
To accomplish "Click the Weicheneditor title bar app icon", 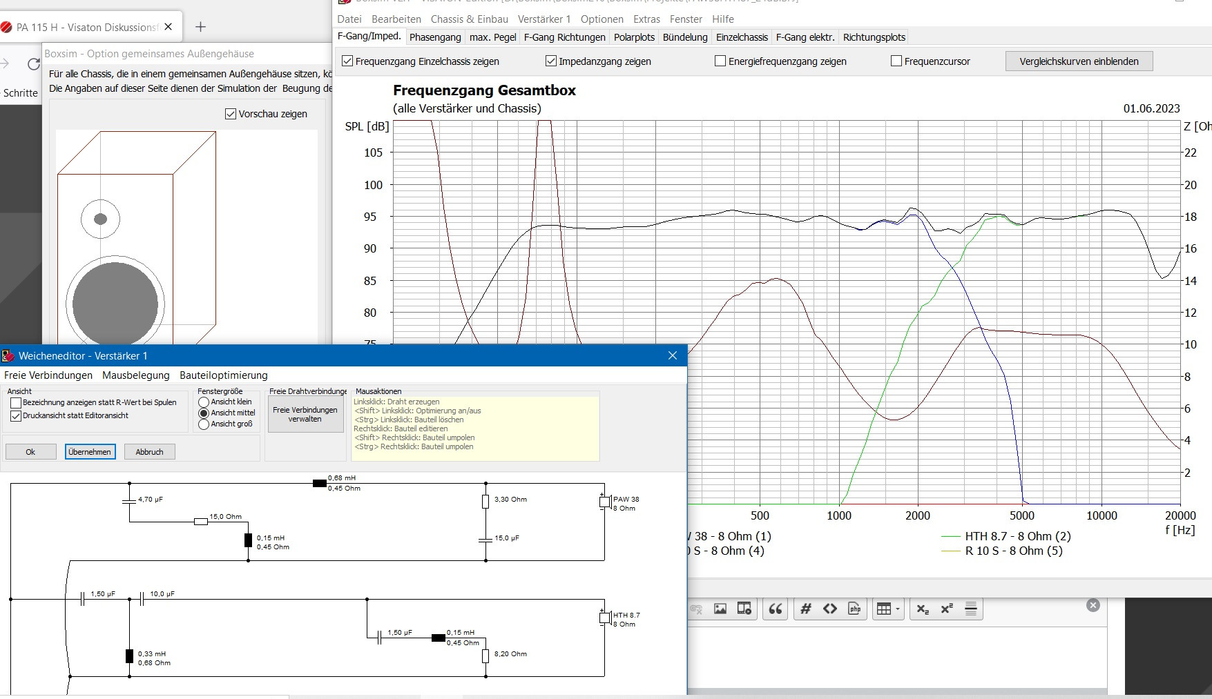I will coord(8,355).
